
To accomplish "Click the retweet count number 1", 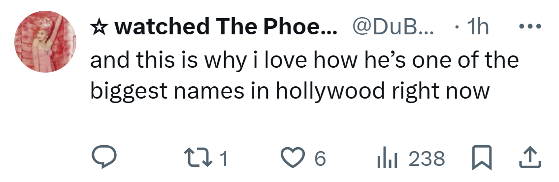I will [x=223, y=158].
